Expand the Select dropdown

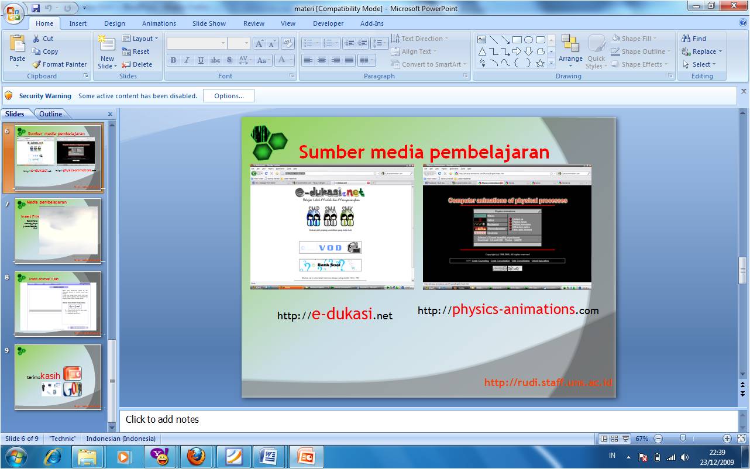pyautogui.click(x=698, y=64)
